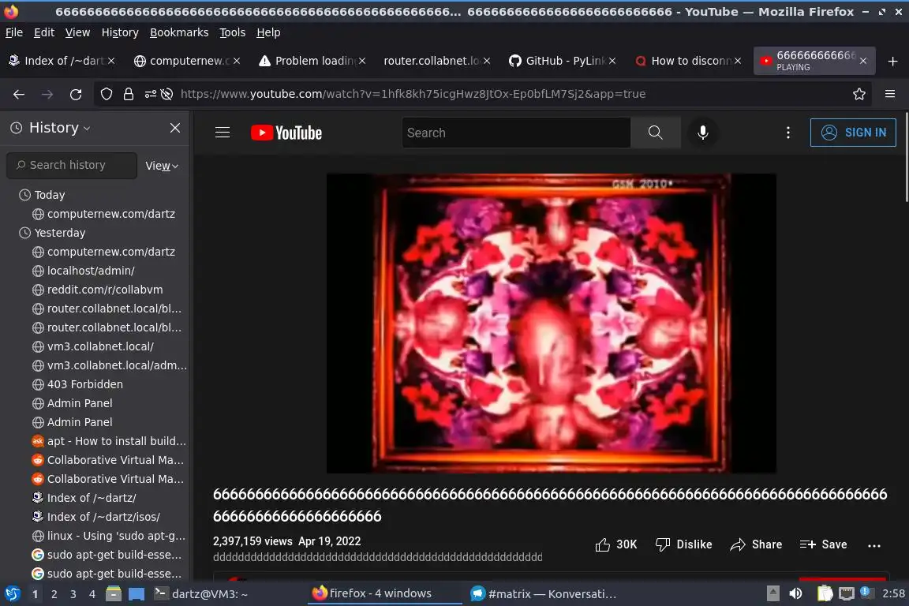Viewport: 909px width, 606px height.
Task: Share the video
Action: point(756,544)
